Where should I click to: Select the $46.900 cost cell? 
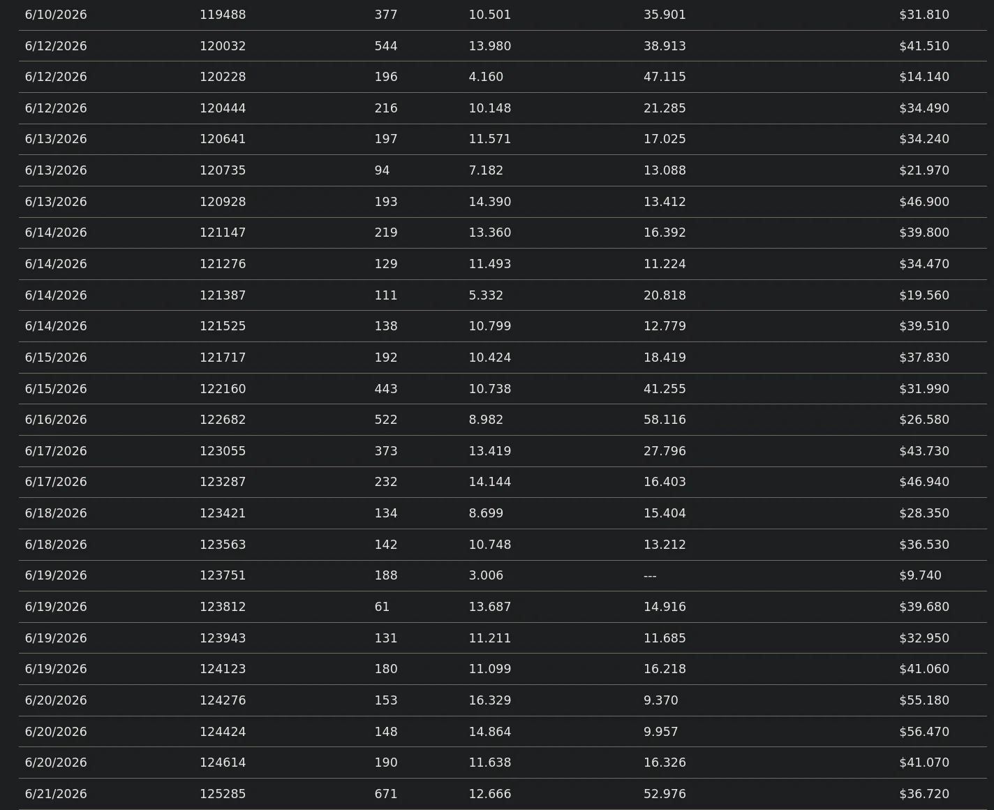[923, 202]
